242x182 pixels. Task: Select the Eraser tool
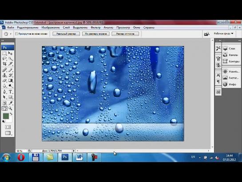(x=4, y=81)
